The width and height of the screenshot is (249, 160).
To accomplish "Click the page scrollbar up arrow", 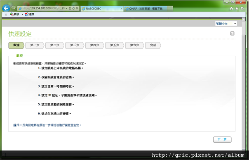I will tap(244, 19).
